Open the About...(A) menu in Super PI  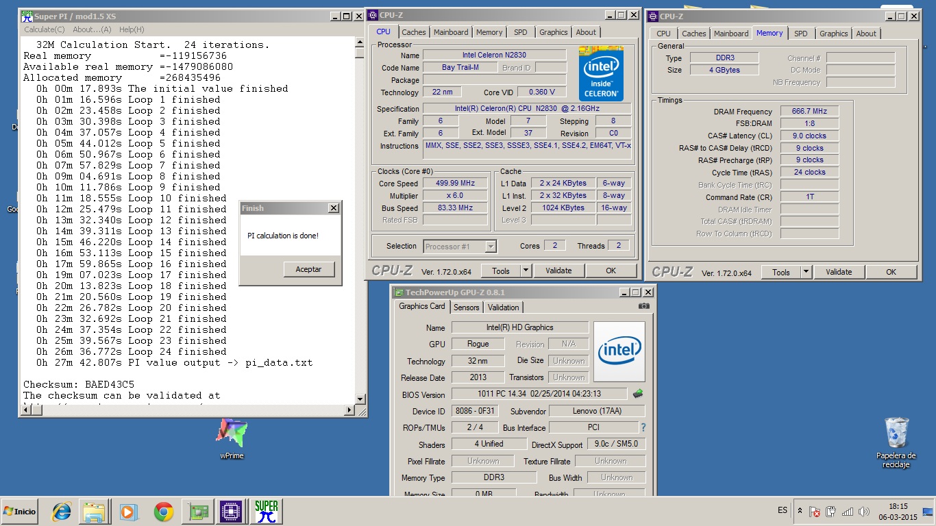92,29
